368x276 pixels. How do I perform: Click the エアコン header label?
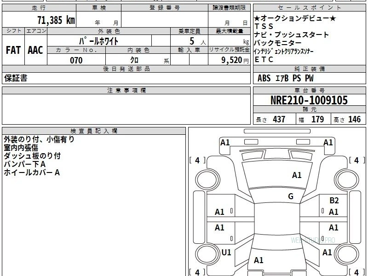pos(36,31)
